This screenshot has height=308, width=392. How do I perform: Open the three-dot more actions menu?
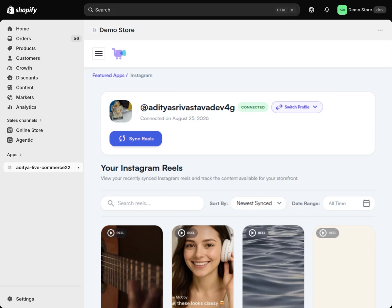(x=380, y=30)
